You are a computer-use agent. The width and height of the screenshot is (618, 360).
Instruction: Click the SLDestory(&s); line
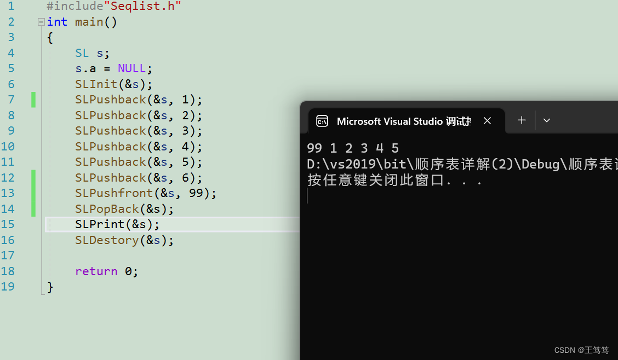coord(124,240)
